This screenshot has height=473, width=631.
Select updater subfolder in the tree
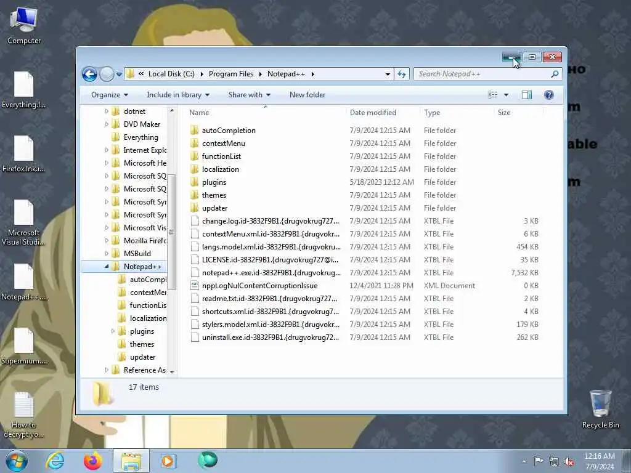coord(142,357)
